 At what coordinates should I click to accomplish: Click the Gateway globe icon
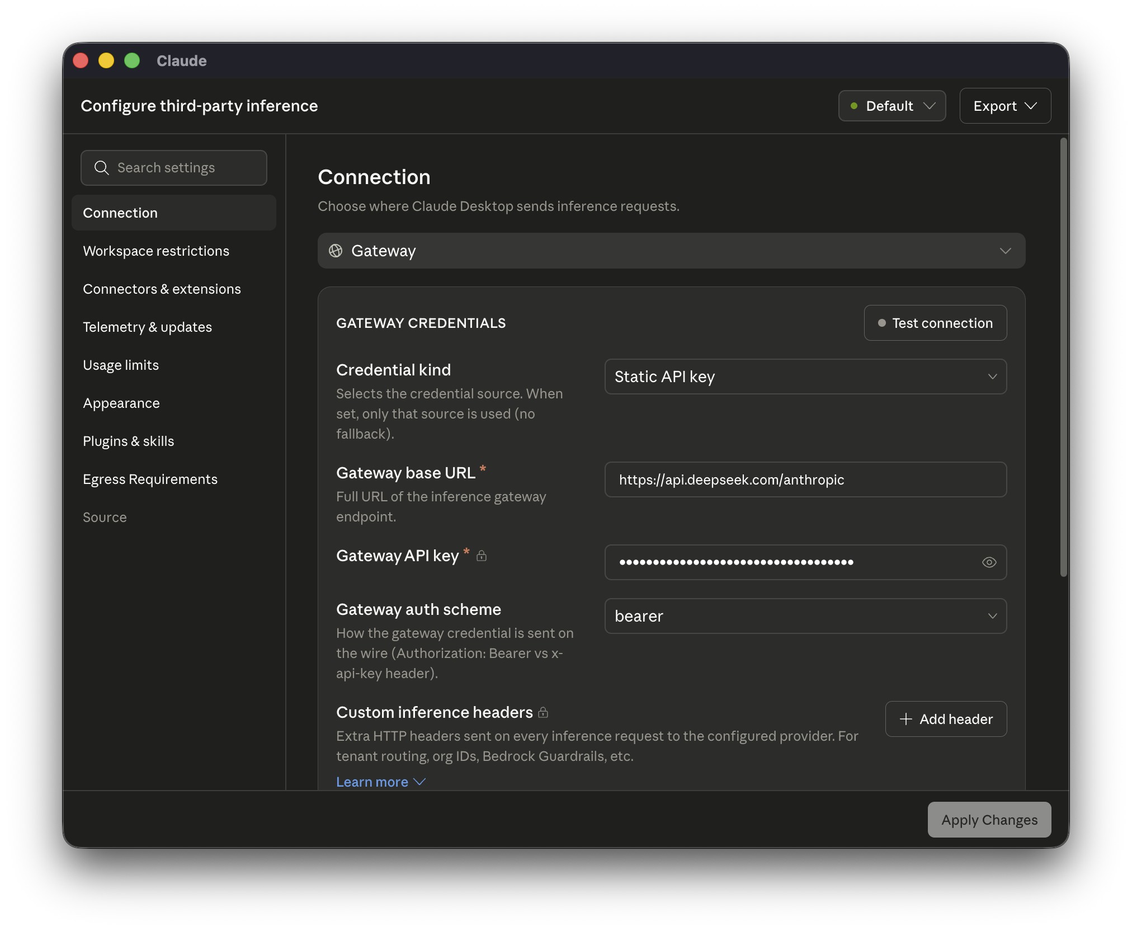[x=336, y=251]
